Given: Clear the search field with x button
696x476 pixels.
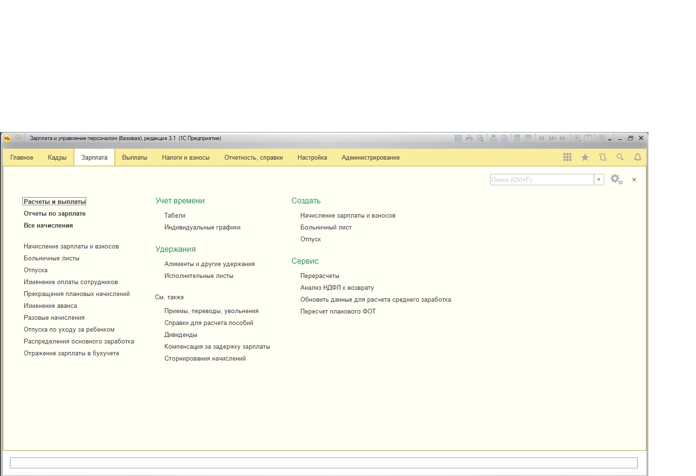Looking at the screenshot, I should [599, 180].
